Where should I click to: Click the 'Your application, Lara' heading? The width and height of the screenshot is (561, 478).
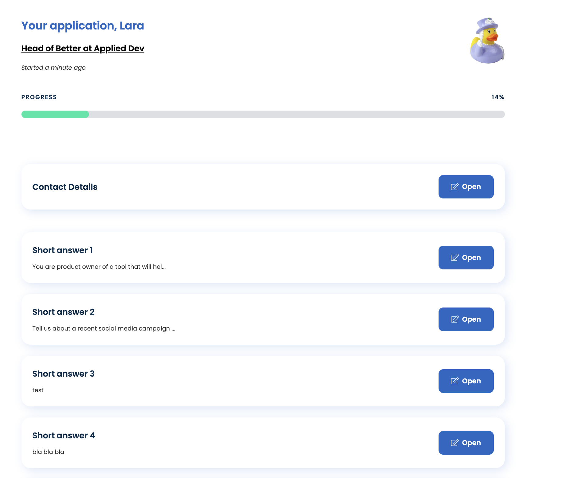(x=83, y=25)
